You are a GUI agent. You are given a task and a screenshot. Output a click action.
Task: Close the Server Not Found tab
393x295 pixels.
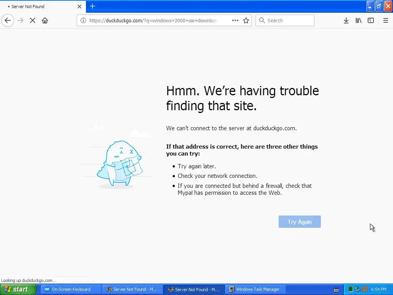(79, 7)
